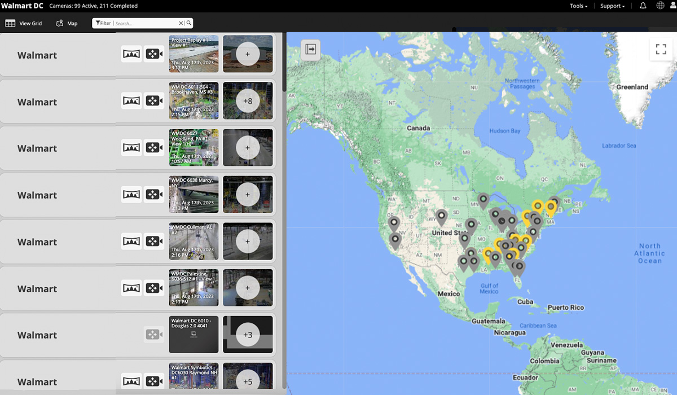Open panorama view for WMDC Cullman, AL row
The width and height of the screenshot is (677, 395).
[131, 242]
